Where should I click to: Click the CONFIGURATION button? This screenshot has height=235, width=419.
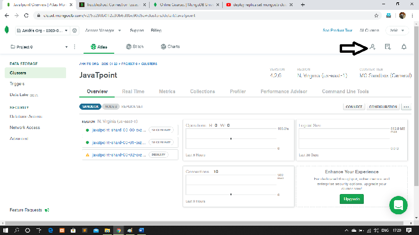click(x=383, y=107)
